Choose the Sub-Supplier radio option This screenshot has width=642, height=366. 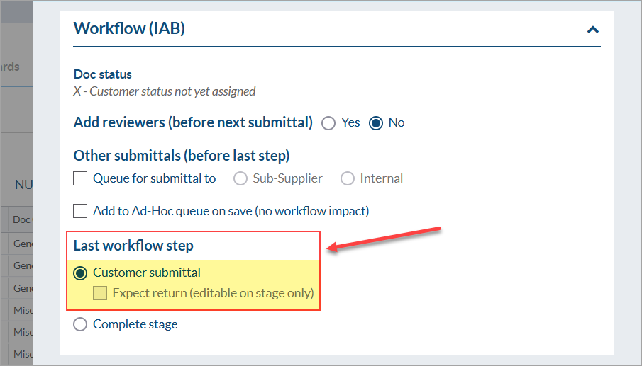coord(240,178)
